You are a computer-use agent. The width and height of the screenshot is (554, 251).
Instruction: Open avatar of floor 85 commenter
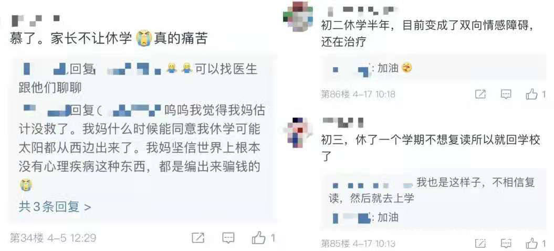click(x=298, y=132)
